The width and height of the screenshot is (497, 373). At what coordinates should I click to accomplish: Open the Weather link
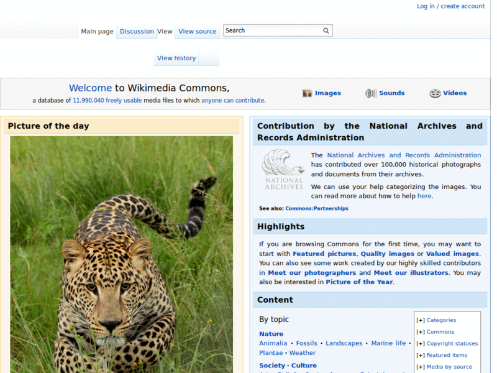click(303, 352)
